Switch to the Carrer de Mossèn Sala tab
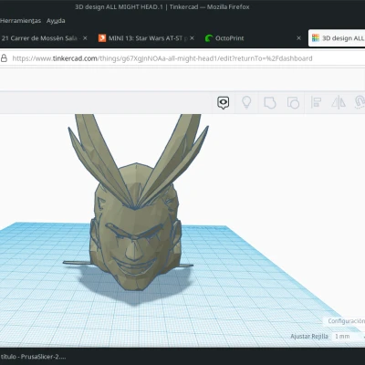The width and height of the screenshot is (365, 365). pos(39,38)
